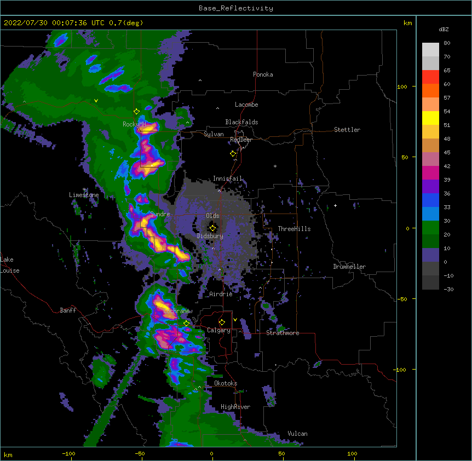
Task: Click the Limestone label
Action: (x=84, y=195)
